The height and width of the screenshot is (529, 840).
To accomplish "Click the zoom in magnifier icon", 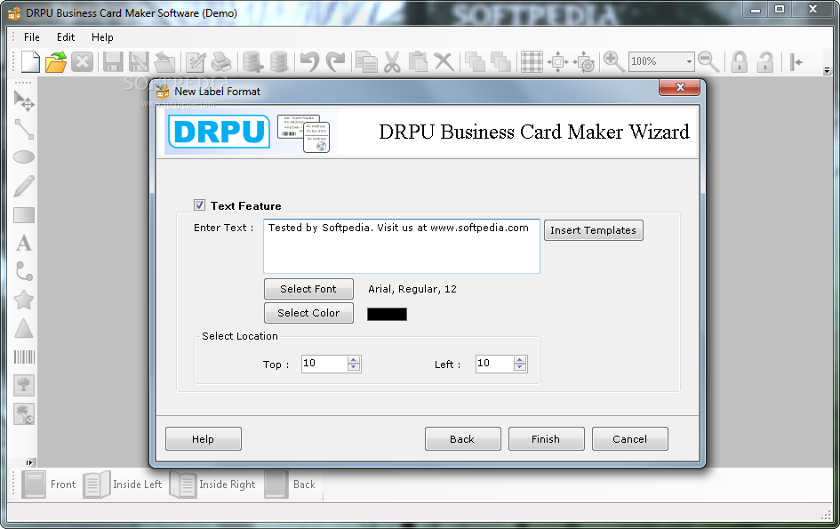I will point(614,61).
